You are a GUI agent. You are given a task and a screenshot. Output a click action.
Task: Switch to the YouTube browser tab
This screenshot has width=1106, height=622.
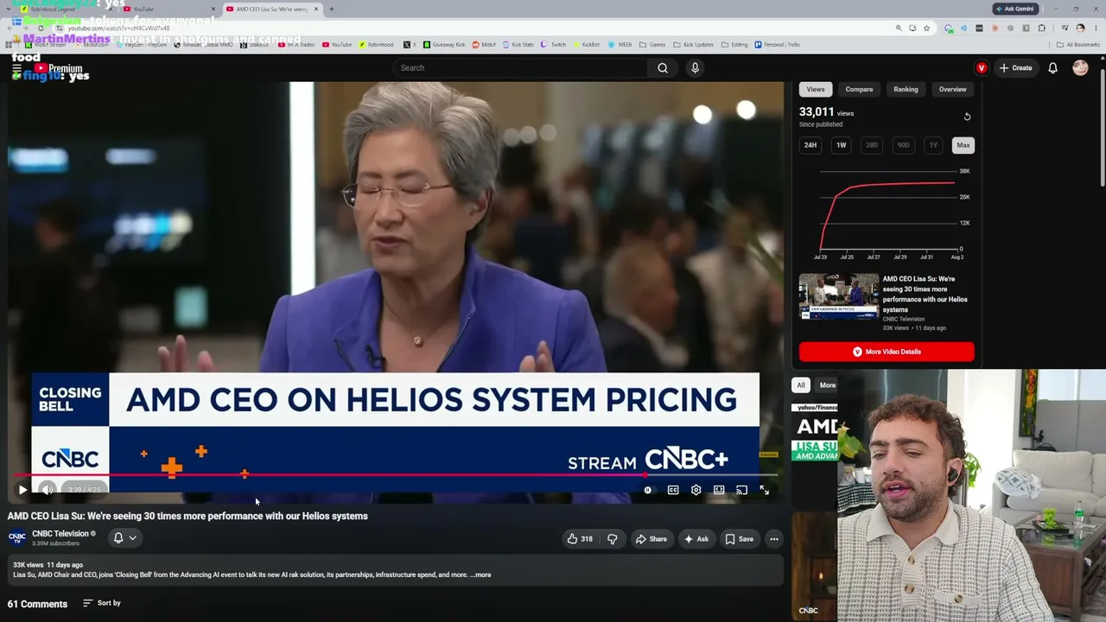[x=168, y=9]
